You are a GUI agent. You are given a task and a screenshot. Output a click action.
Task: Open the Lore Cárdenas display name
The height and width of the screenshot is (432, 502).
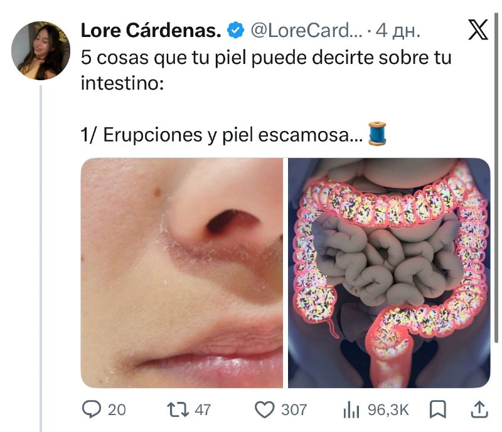coord(151,30)
